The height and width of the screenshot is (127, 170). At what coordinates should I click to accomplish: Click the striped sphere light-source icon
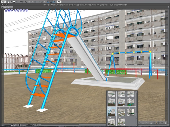pos(159,123)
